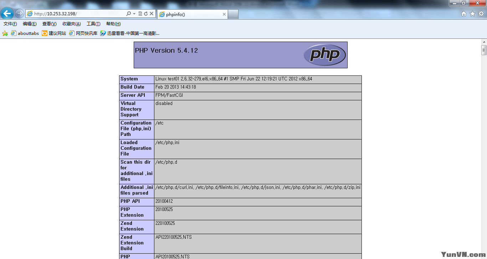This screenshot has width=487, height=259.
Task: Click the Add to Favorites bar star icon
Action: pos(5,33)
